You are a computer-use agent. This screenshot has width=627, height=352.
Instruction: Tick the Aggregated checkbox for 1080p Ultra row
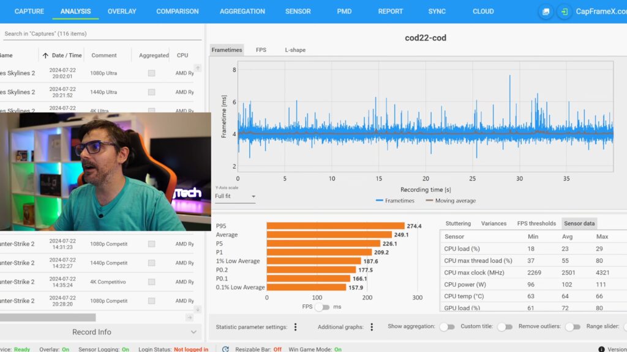pos(152,73)
